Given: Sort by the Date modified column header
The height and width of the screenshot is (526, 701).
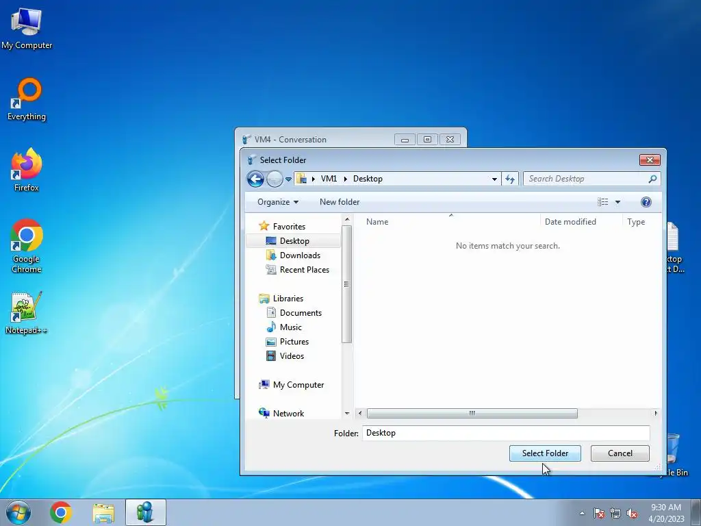Looking at the screenshot, I should click(570, 222).
